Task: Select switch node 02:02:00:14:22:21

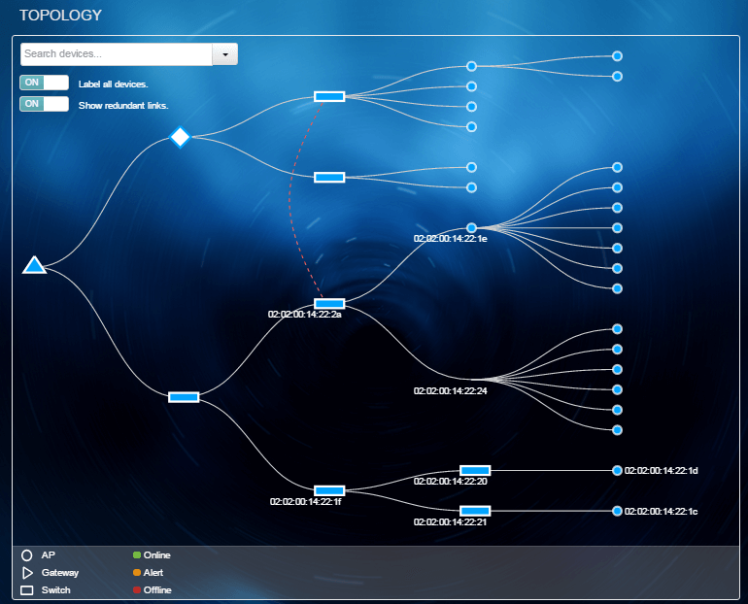Action: coord(475,511)
